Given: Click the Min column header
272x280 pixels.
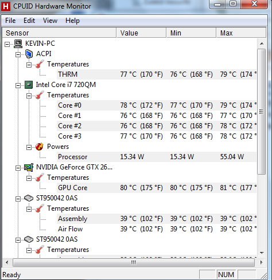Looking at the screenshot, I should pyautogui.click(x=191, y=33).
